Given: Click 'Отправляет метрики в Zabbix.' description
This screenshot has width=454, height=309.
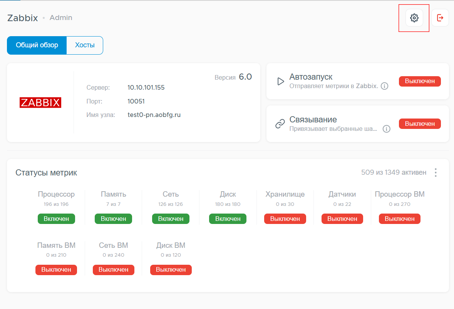Looking at the screenshot, I should tap(333, 86).
